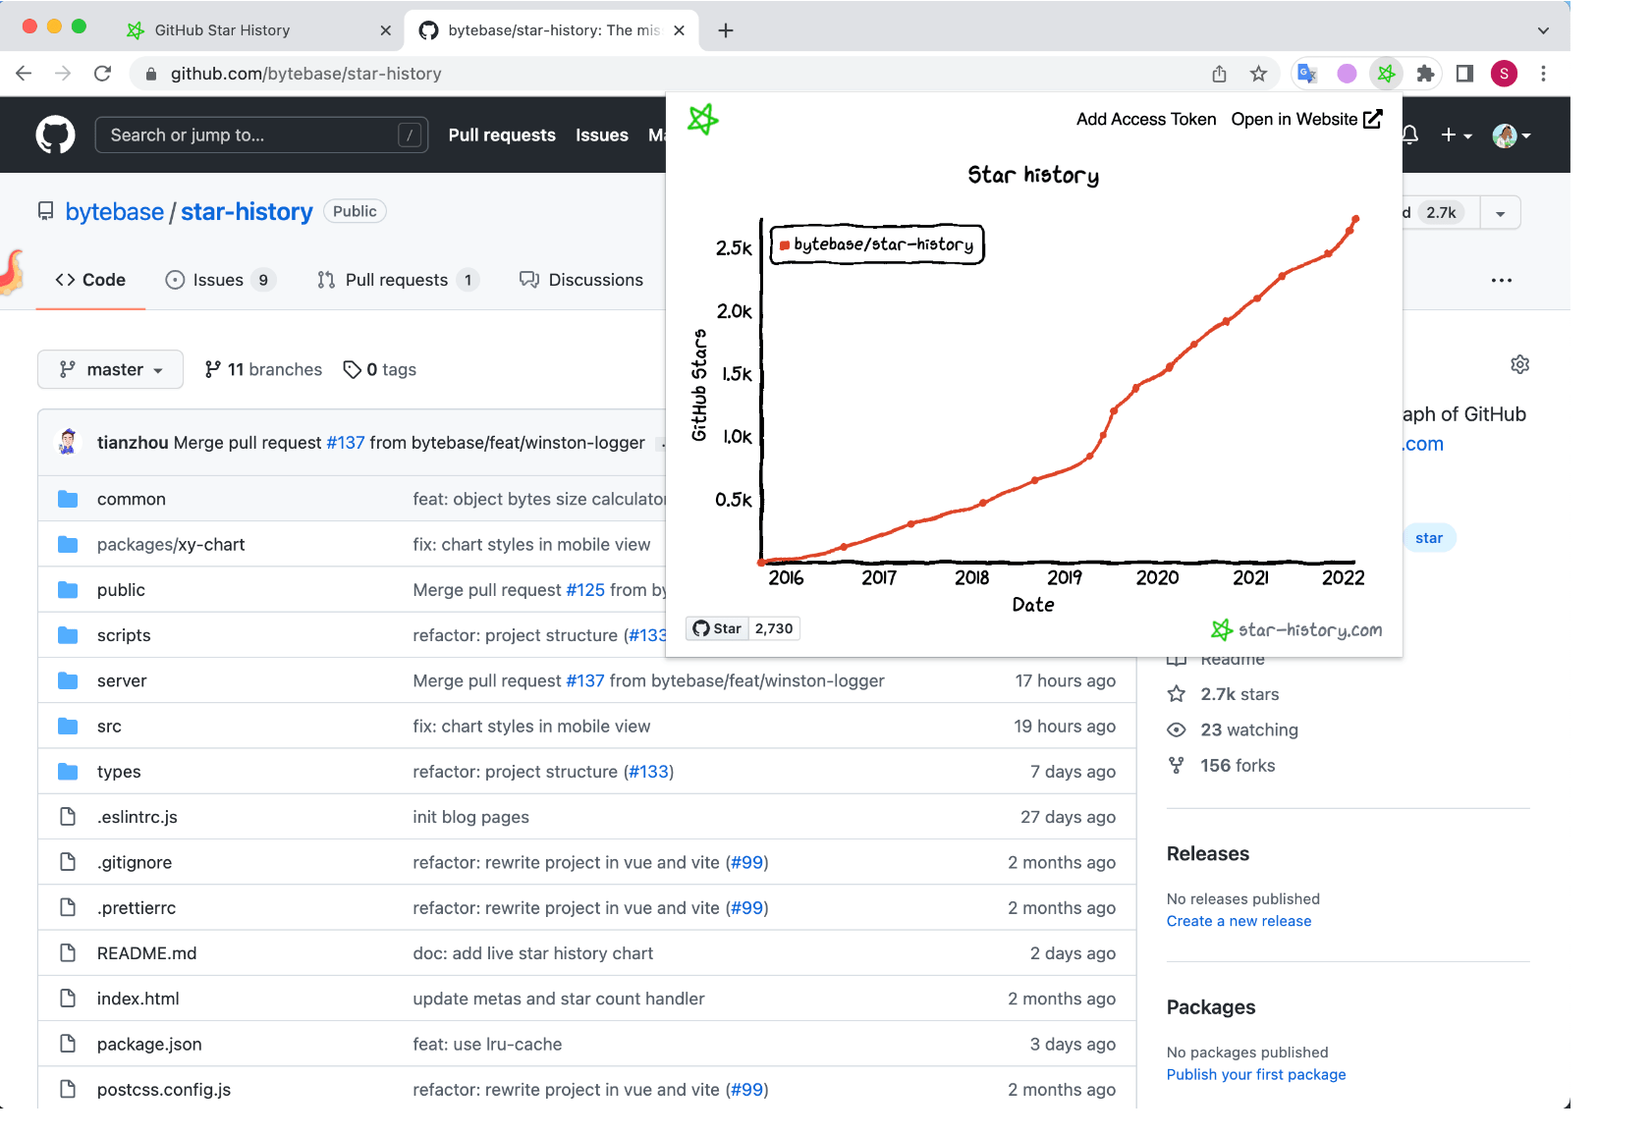Click Publish your first package link
1652x1135 pixels.
[x=1256, y=1074]
